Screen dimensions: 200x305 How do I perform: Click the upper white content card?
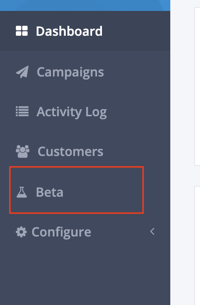(198, 86)
